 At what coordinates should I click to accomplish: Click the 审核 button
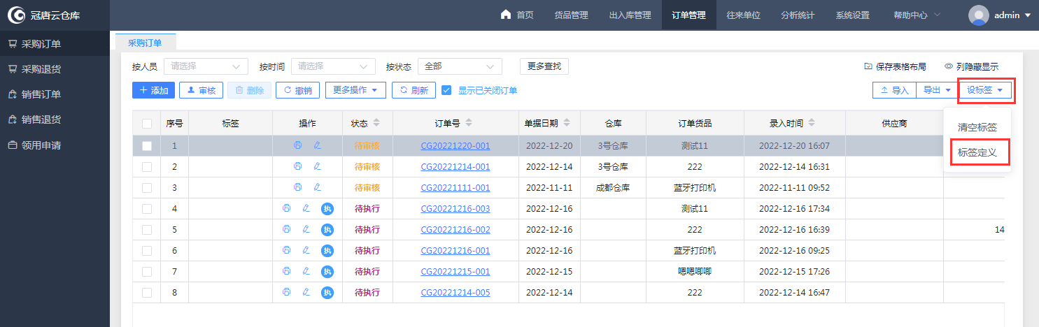(x=201, y=90)
